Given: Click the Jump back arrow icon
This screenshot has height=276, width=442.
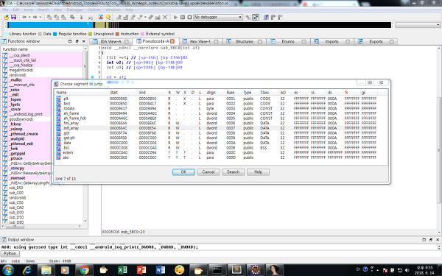Looking at the screenshot, I should pyautogui.click(x=24, y=17).
